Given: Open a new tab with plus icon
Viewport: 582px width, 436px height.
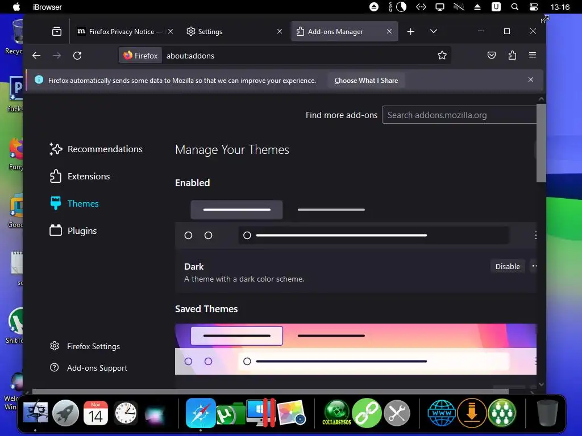Looking at the screenshot, I should tap(410, 32).
